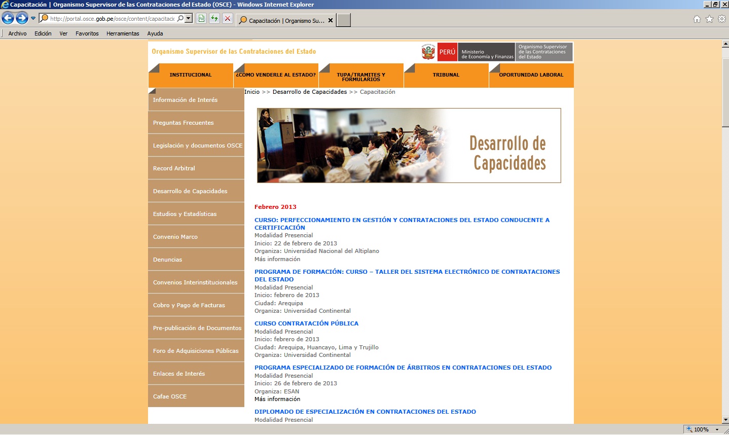Viewport: 729px width, 435px height.
Task: Open the Ver menu
Action: (x=63, y=33)
